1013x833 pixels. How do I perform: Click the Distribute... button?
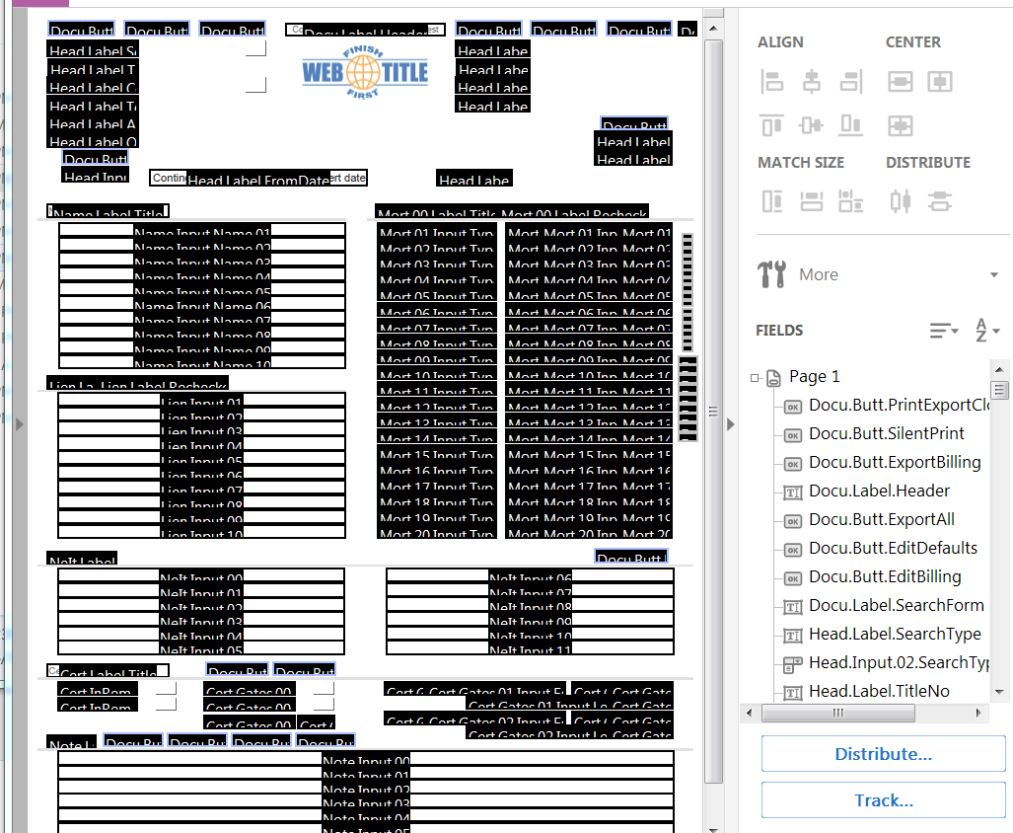tap(883, 753)
